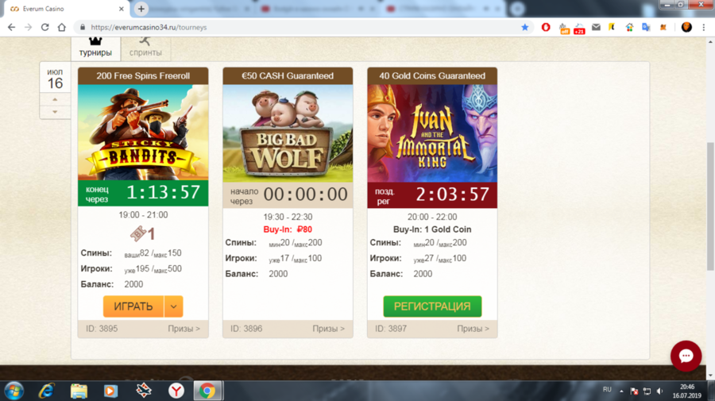The height and width of the screenshot is (401, 715).
Task: Open Internet Explorer from the taskbar
Action: [47, 391]
